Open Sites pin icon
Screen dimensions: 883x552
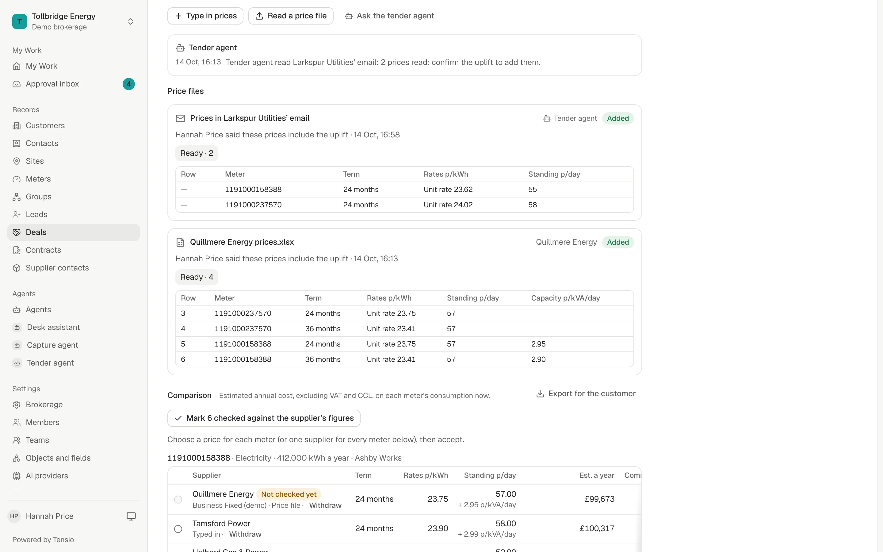[17, 161]
